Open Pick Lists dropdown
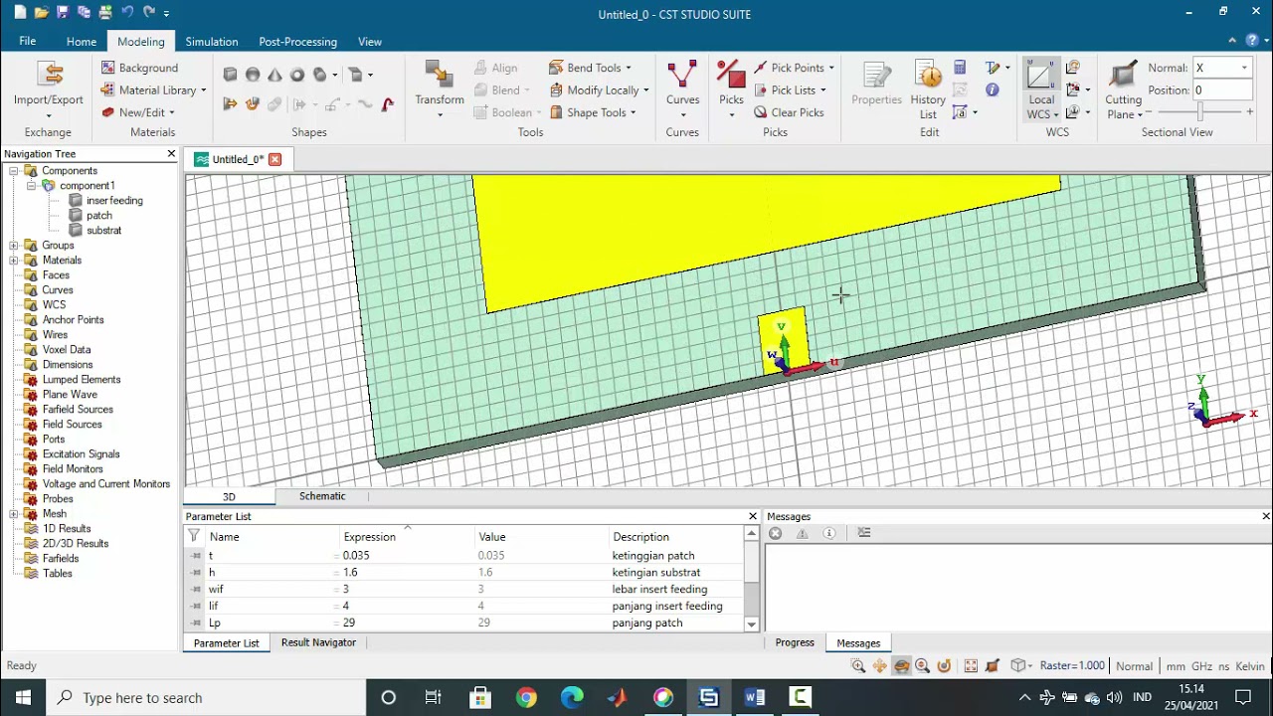The image size is (1273, 716). coord(790,89)
